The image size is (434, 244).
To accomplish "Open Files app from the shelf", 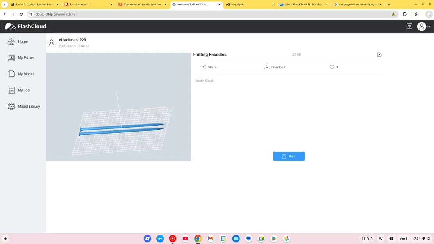I will point(236,239).
